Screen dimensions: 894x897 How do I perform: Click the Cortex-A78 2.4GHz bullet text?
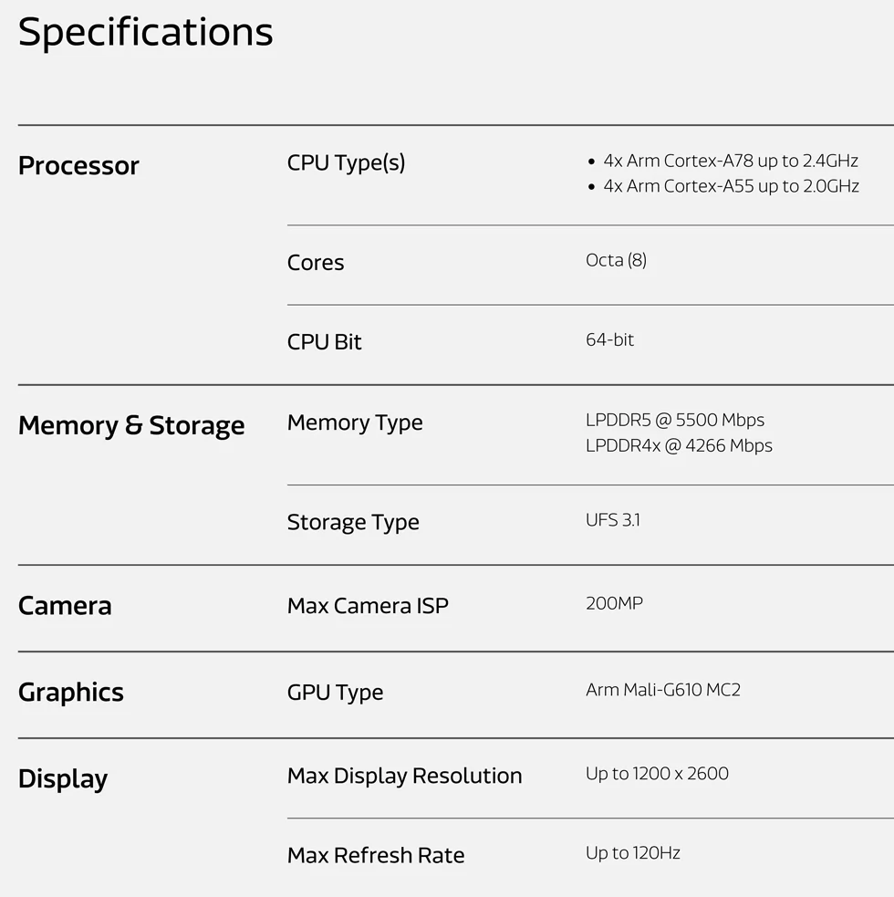point(730,161)
